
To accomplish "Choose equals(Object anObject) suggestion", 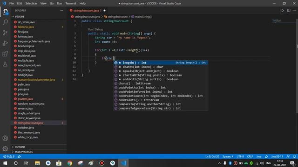I will click(161, 71).
